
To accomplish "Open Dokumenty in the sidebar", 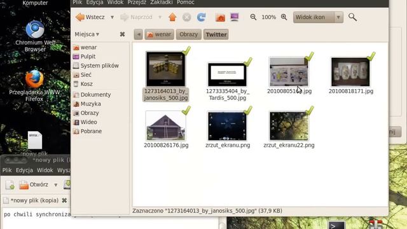I will (92, 95).
